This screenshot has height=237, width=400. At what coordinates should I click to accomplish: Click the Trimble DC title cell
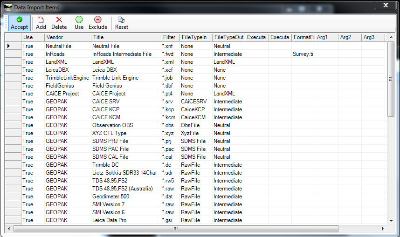pyautogui.click(x=126, y=164)
